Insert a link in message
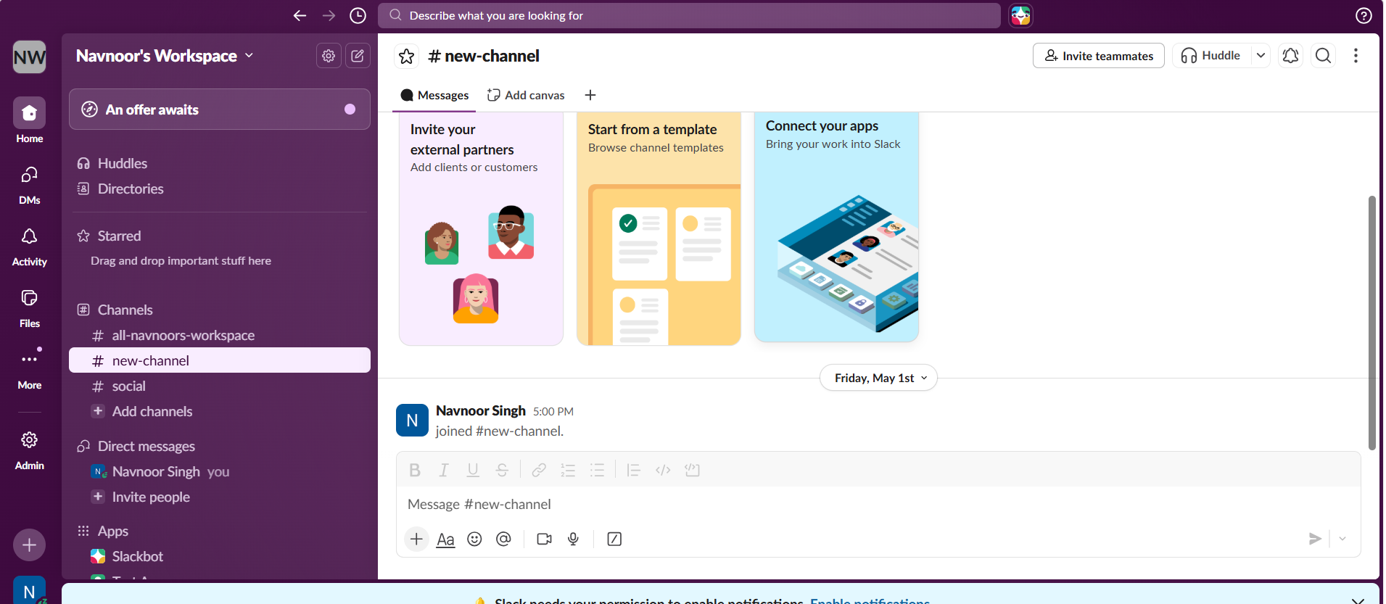1386x604 pixels. 539,470
